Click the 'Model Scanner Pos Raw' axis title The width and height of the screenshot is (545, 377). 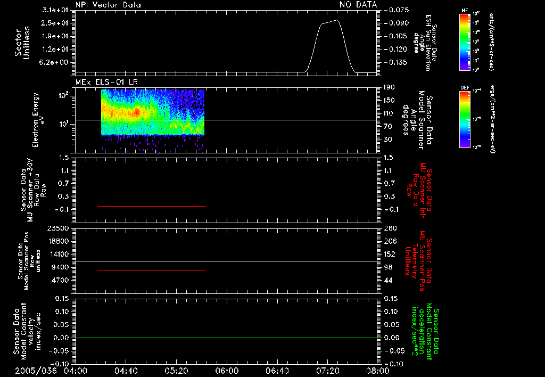point(29,261)
